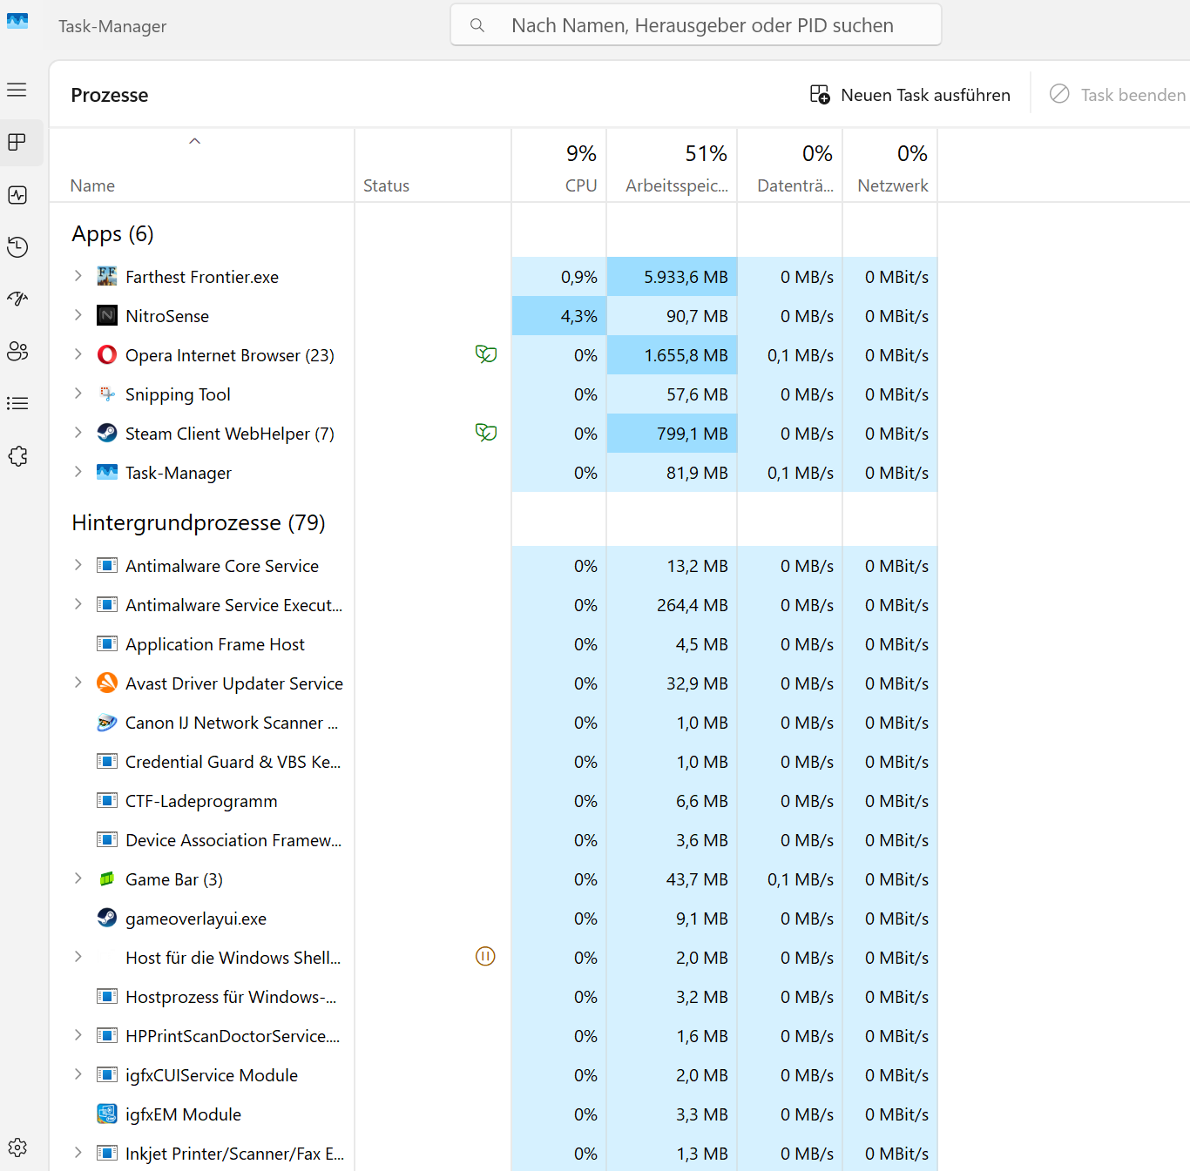The image size is (1190, 1171).
Task: Click the Task beenden button
Action: coord(1117,94)
